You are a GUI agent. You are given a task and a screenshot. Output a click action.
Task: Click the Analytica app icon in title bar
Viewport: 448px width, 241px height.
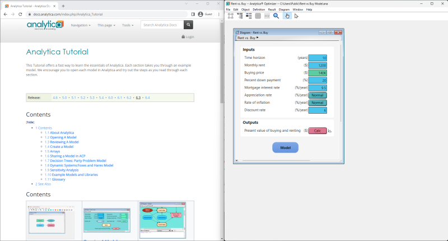pyautogui.click(x=228, y=4)
